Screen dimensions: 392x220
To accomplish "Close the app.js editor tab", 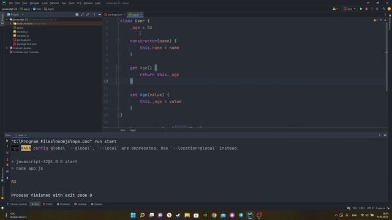I will point(141,15).
